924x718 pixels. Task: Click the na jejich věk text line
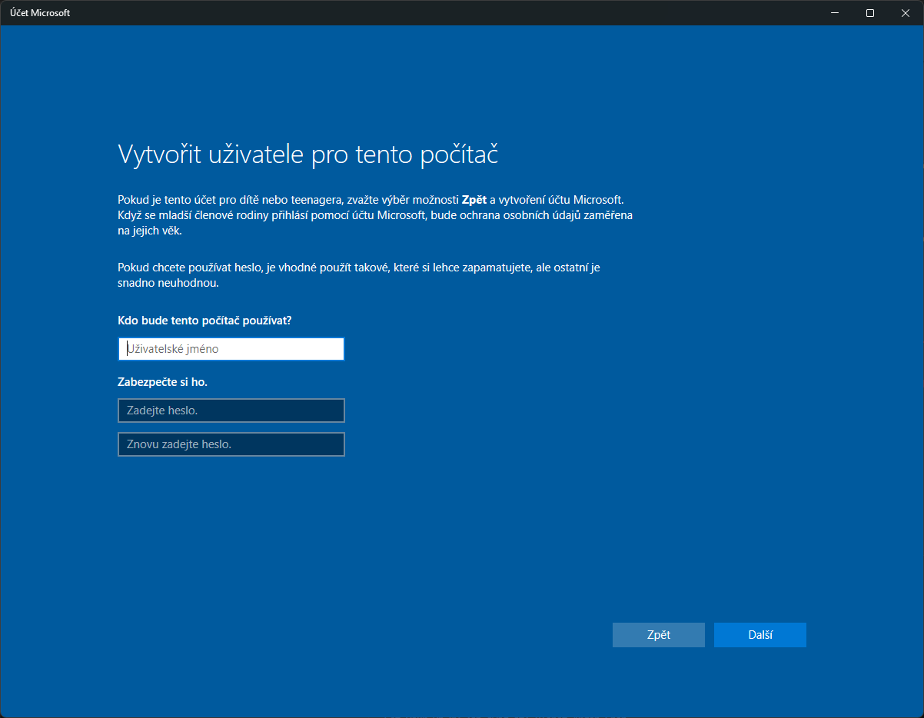point(150,231)
